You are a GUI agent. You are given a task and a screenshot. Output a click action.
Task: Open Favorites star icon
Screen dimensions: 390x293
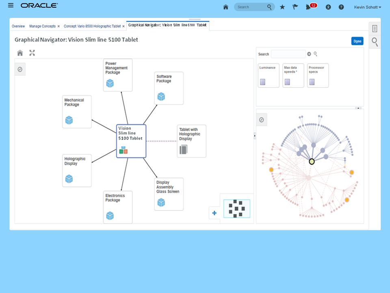[x=282, y=7]
